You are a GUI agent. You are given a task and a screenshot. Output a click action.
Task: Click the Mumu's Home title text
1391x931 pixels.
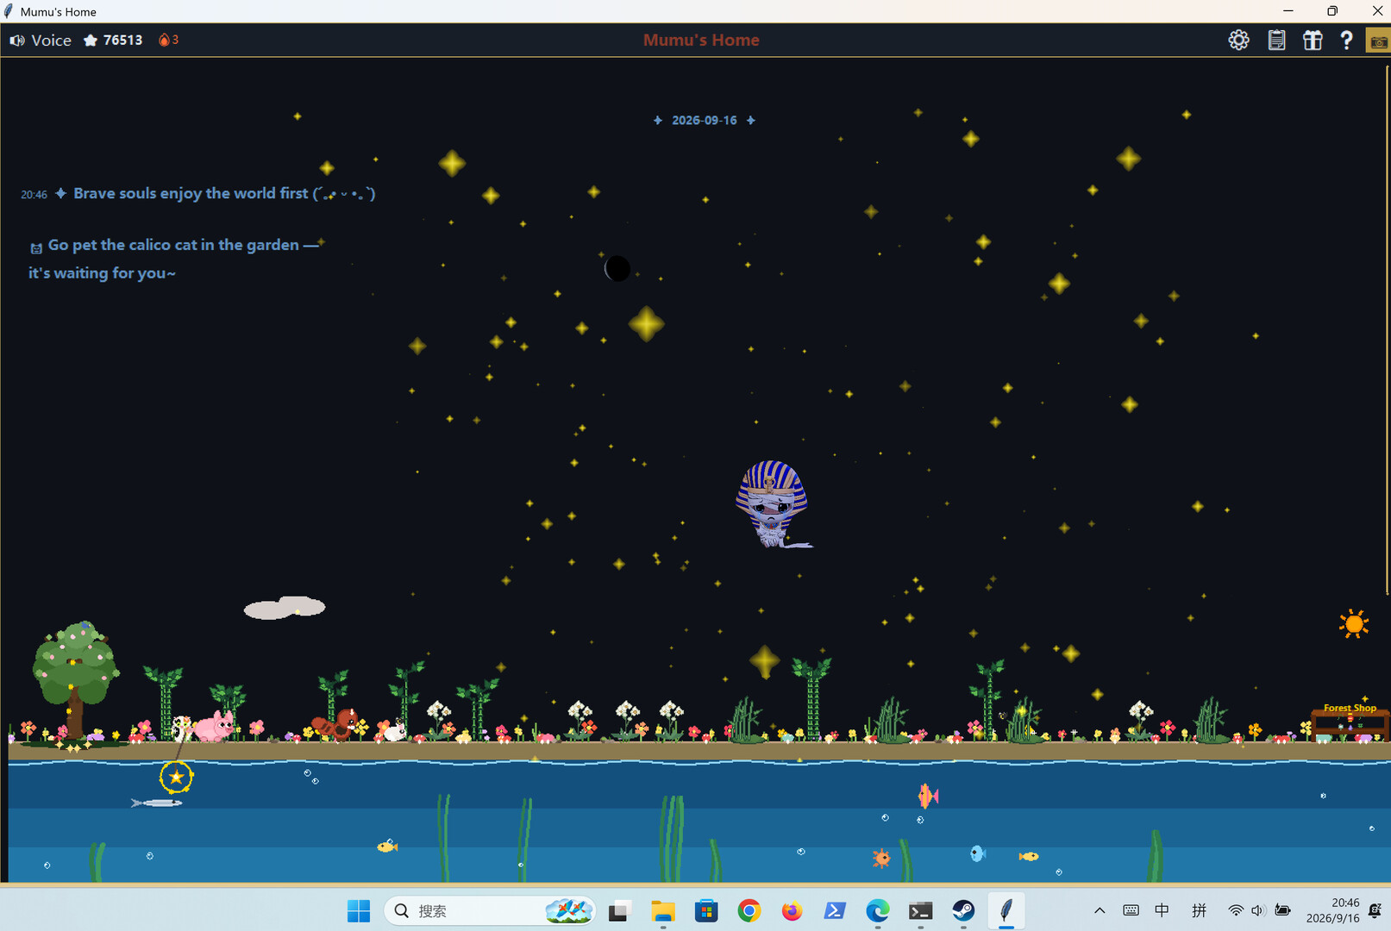(701, 40)
